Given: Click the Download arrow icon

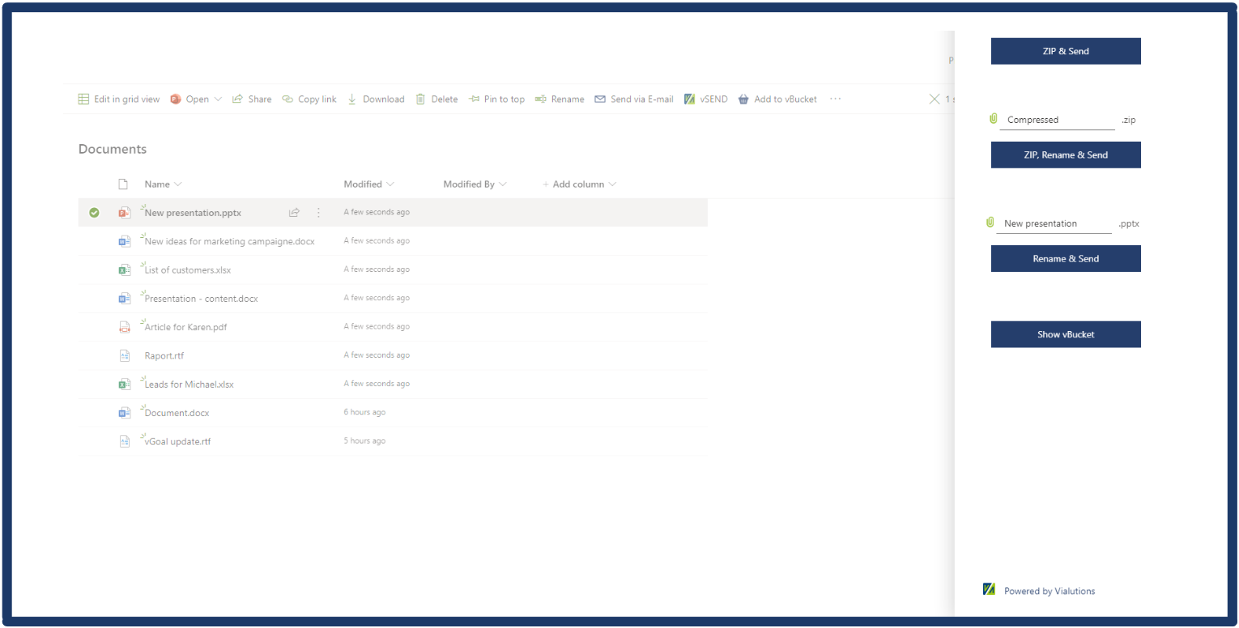Looking at the screenshot, I should click(x=352, y=100).
